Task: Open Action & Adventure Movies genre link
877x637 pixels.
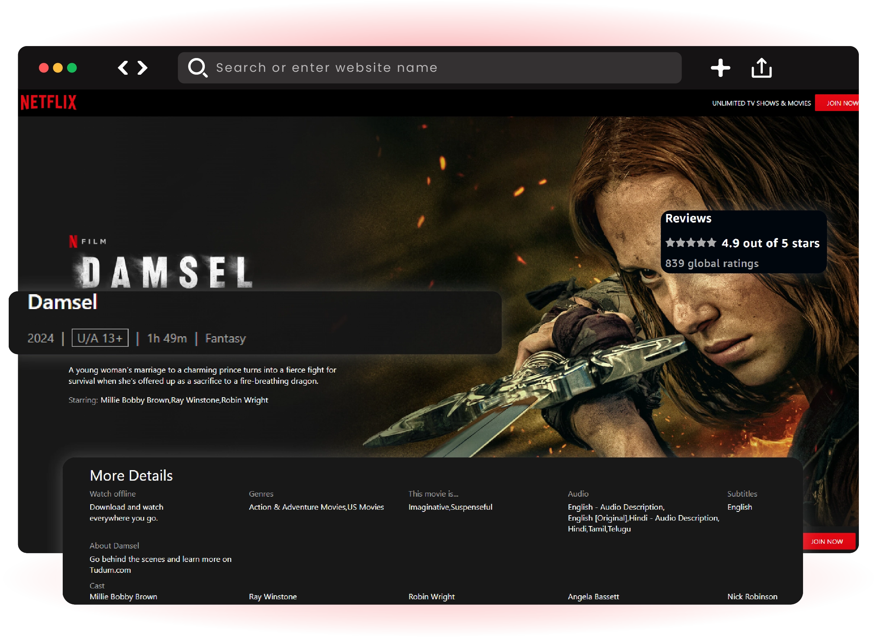Action: point(297,507)
